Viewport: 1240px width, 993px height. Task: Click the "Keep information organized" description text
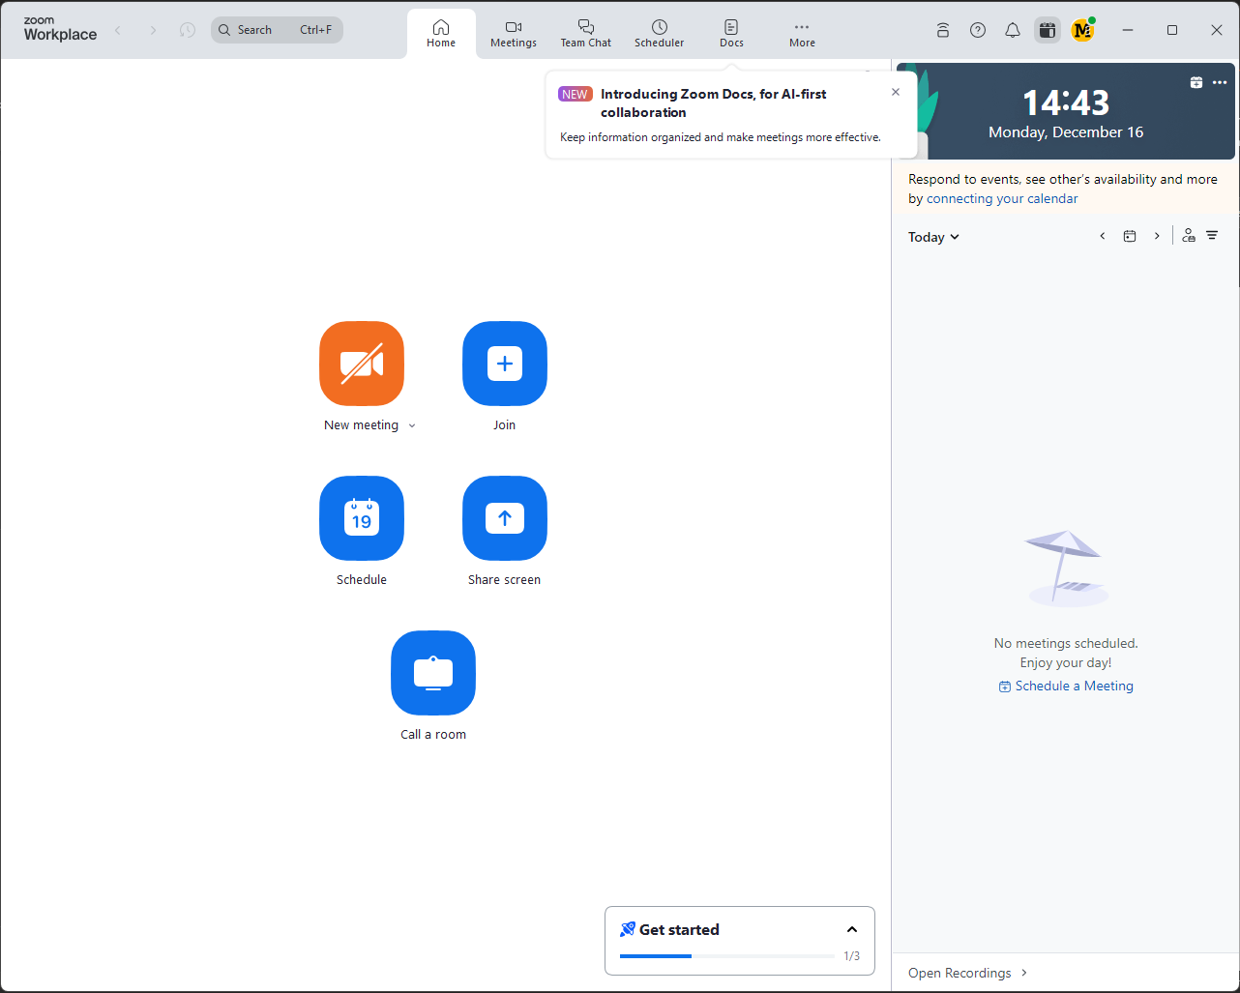(x=721, y=137)
